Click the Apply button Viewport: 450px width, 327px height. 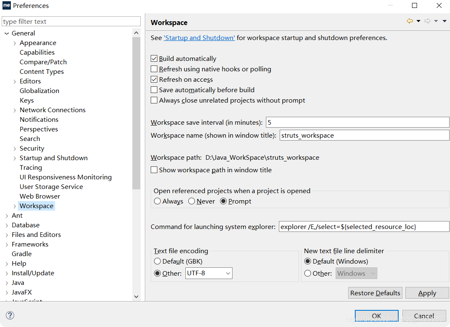coord(427,293)
